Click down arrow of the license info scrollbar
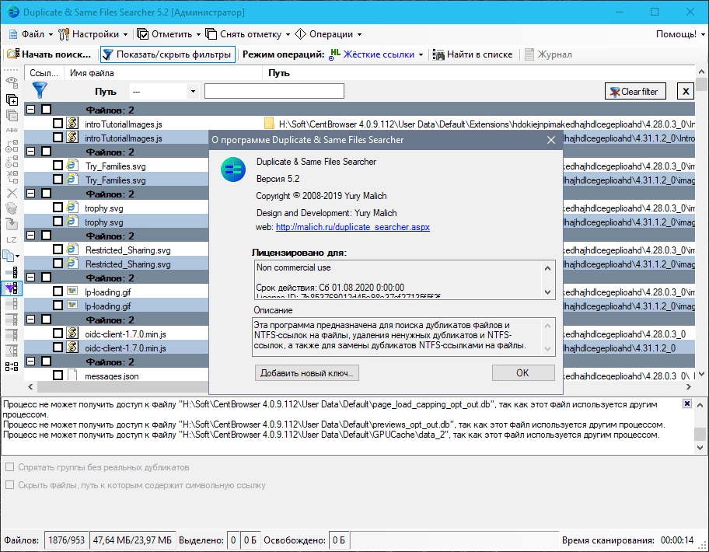709x552 pixels. pyautogui.click(x=547, y=292)
